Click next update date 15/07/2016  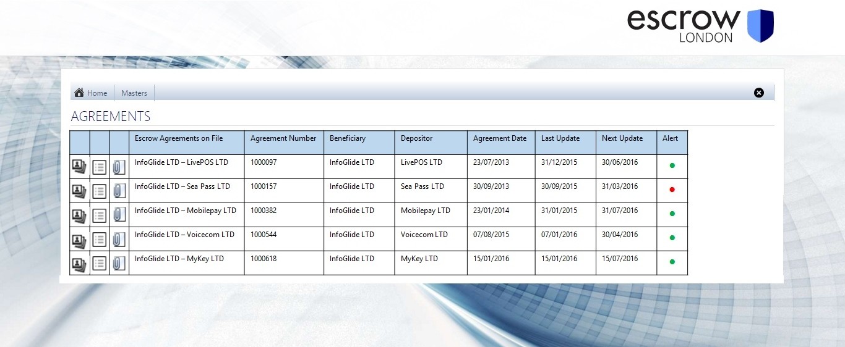coord(620,259)
